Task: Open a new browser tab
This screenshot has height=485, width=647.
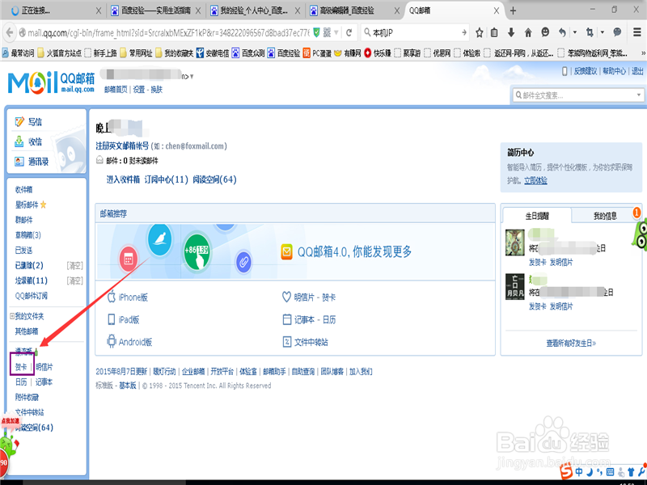Action: click(x=513, y=11)
